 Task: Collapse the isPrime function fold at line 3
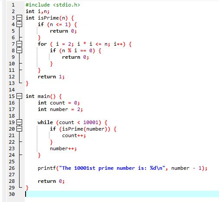pyautogui.click(x=19, y=18)
